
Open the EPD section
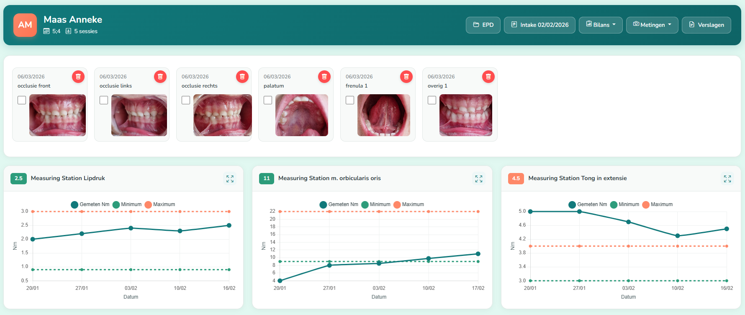(483, 25)
